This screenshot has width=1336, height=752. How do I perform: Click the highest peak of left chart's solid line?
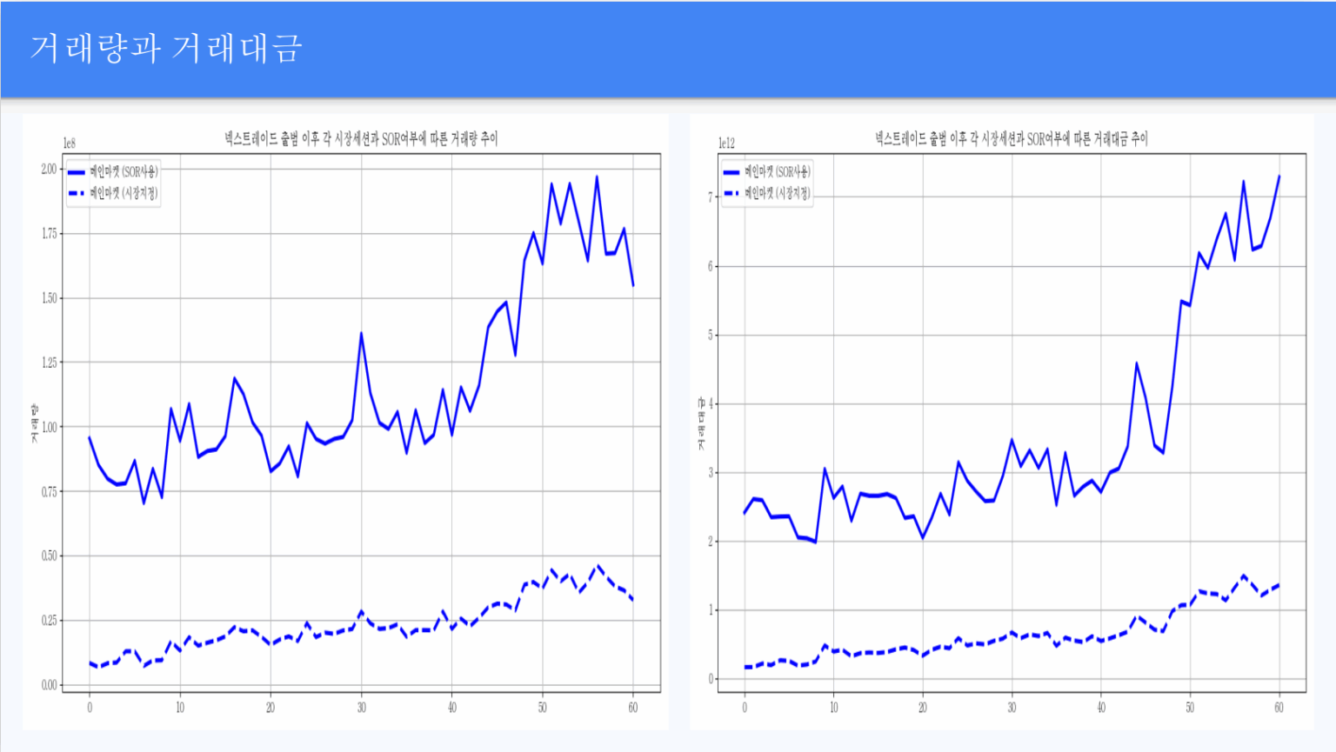pos(597,176)
